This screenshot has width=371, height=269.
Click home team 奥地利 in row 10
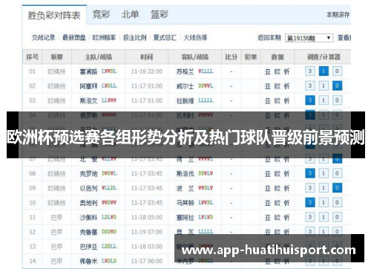tap(88, 203)
